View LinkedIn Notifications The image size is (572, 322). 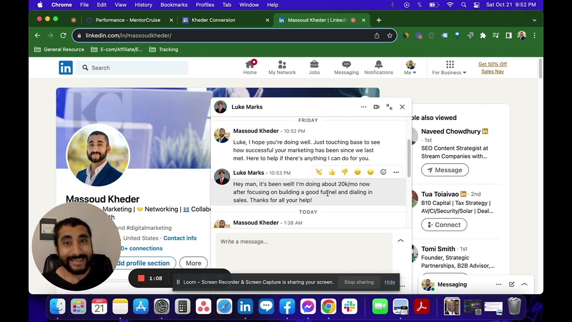[x=379, y=68]
